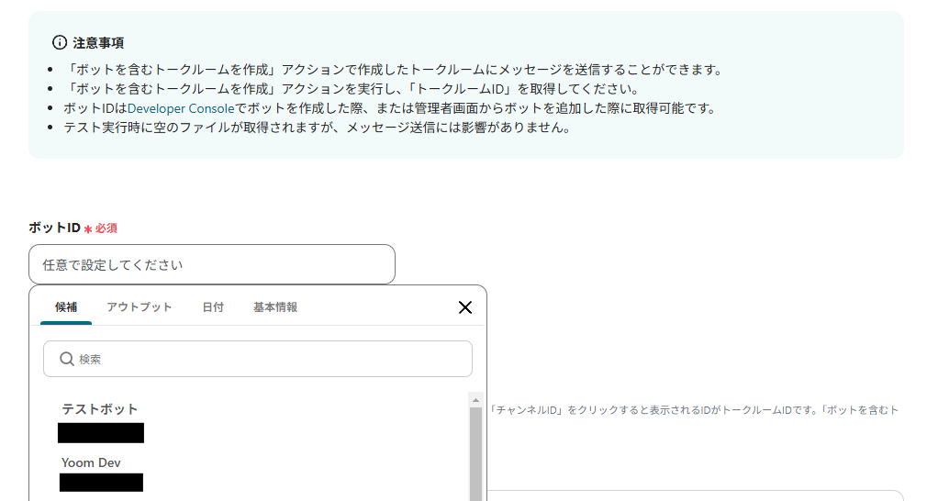938x501 pixels.
Task: Open the Developer Console link
Action: pyautogui.click(x=181, y=108)
